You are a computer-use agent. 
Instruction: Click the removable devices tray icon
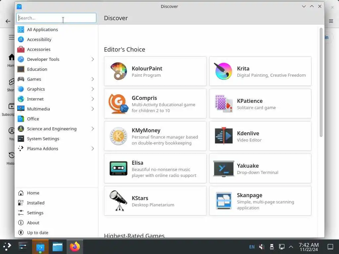(x=272, y=247)
